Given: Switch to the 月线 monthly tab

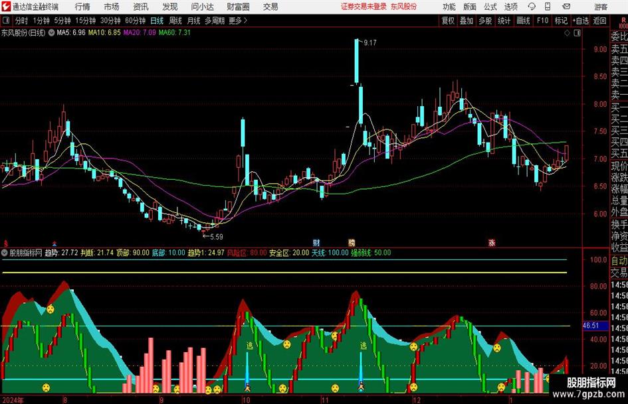Looking at the screenshot, I should coord(193,21).
